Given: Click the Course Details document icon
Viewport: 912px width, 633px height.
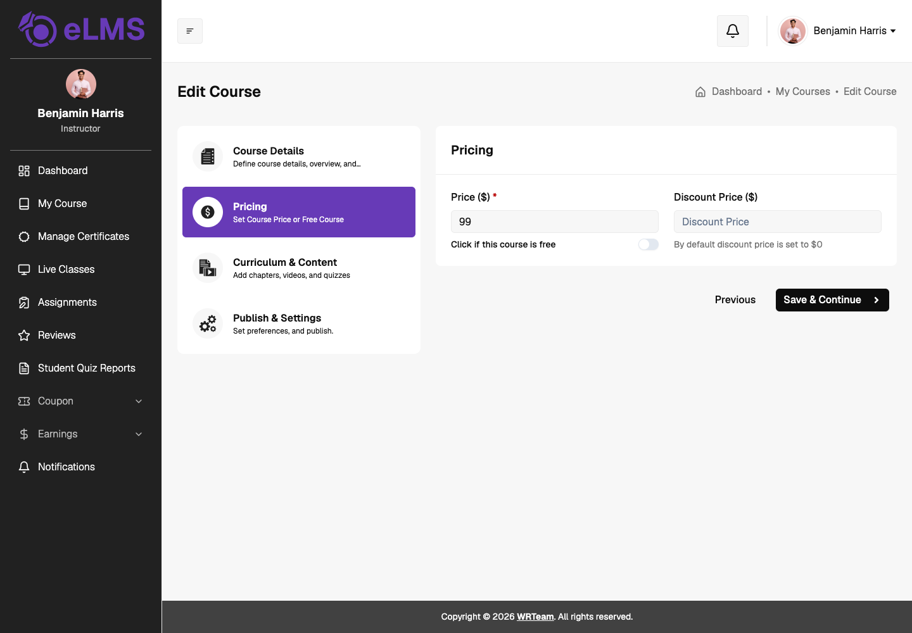Looking at the screenshot, I should (x=208, y=156).
